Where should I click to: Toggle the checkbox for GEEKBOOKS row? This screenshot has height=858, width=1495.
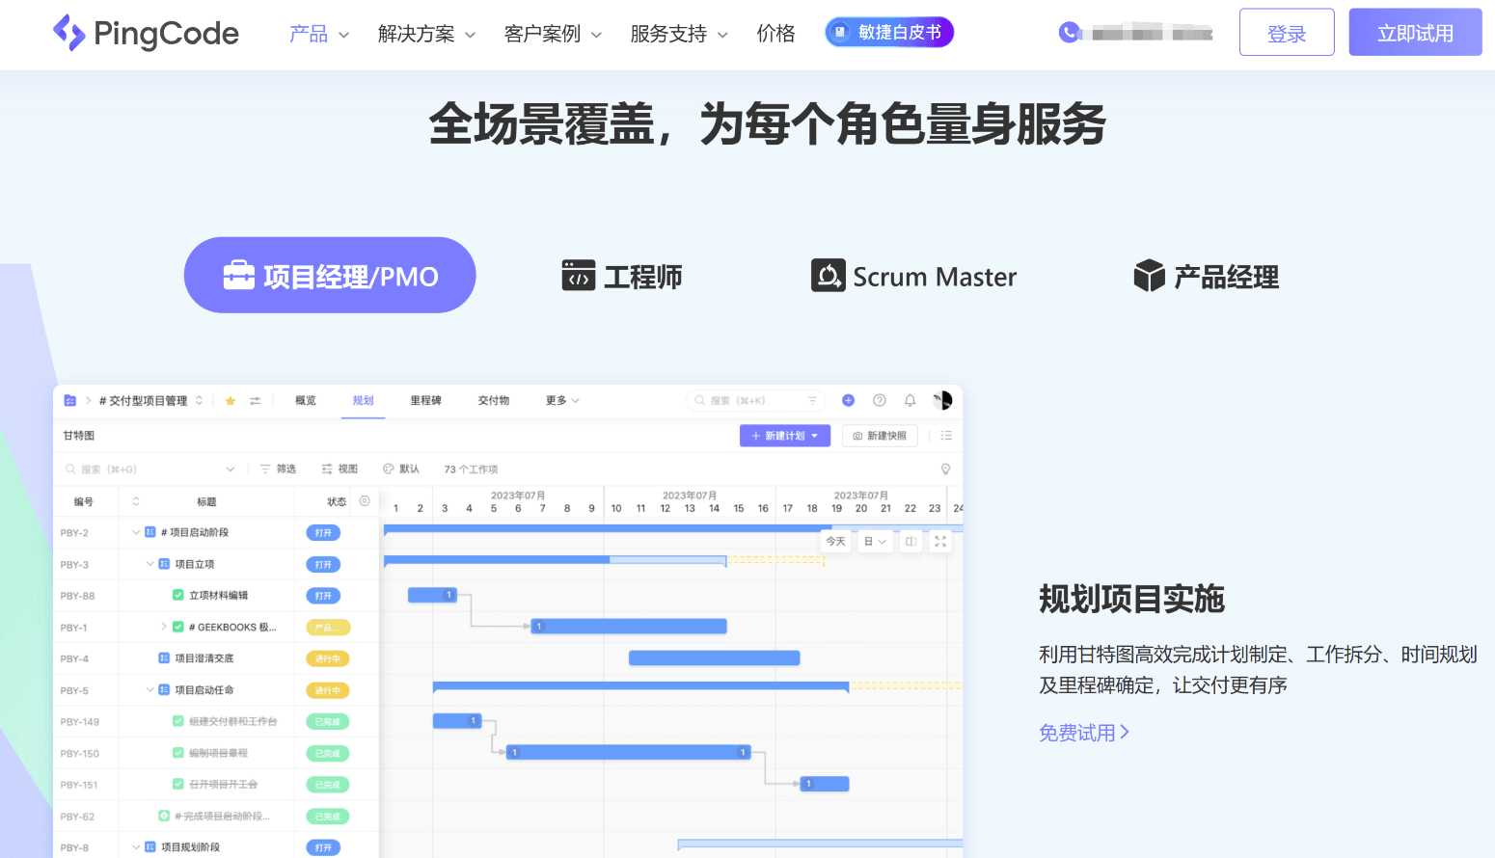pos(178,628)
